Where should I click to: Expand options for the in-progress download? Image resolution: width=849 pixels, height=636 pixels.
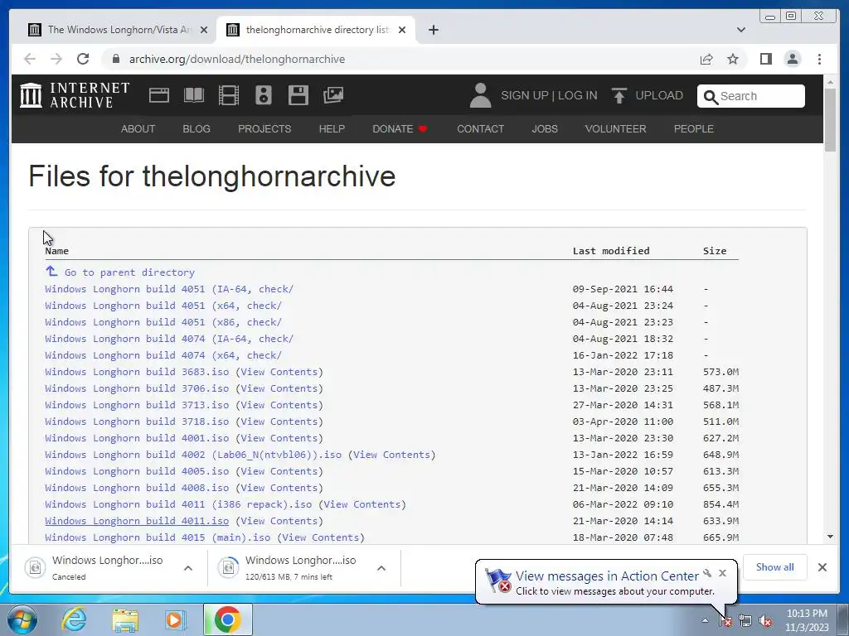[381, 568]
